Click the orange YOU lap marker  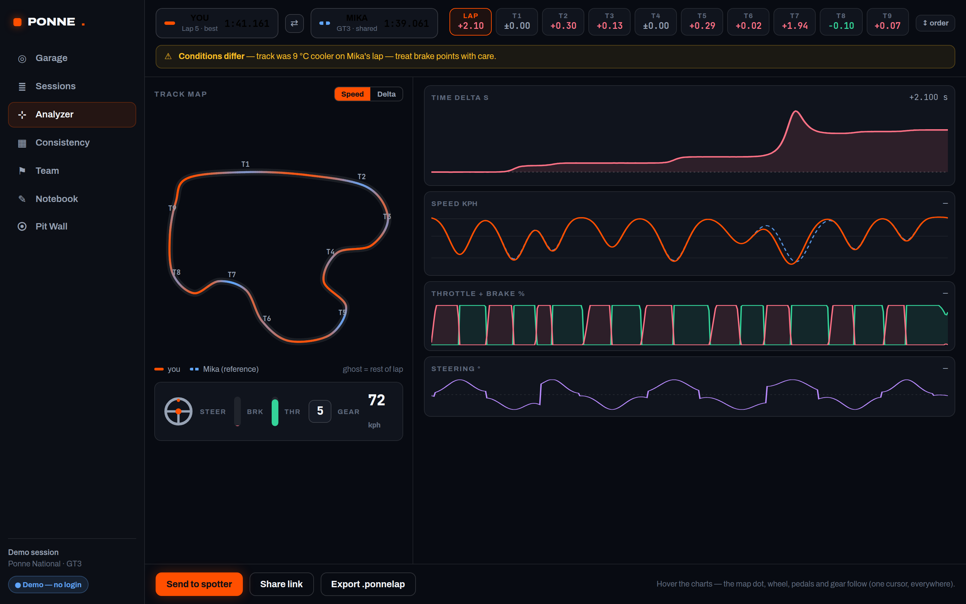point(170,23)
